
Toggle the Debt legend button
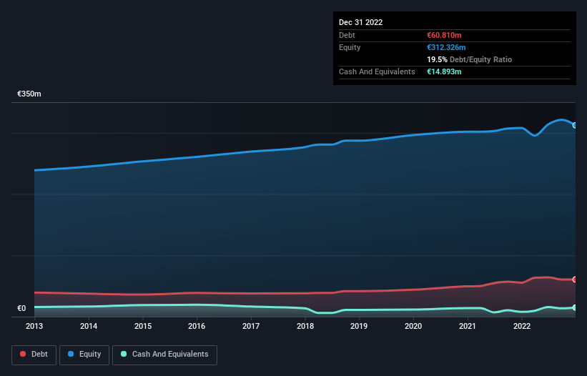coord(34,355)
